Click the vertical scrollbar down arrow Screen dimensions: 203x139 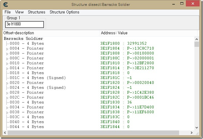point(197,128)
